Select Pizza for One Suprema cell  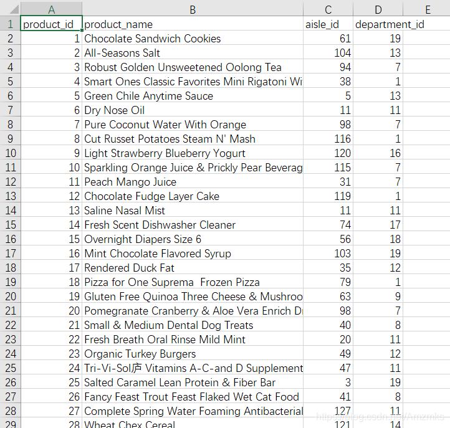(193, 282)
